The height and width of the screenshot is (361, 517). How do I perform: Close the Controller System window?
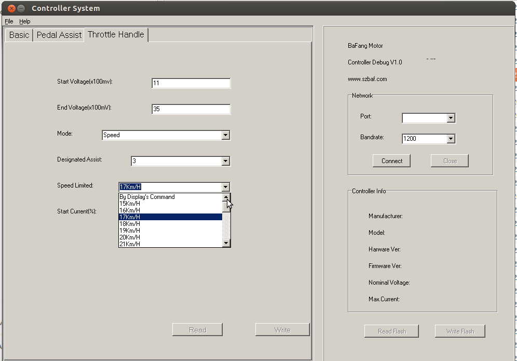pos(11,9)
